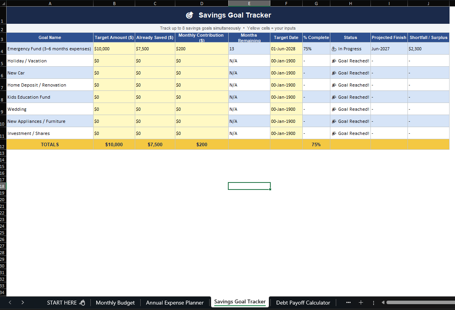Select row 18 header

3,186
